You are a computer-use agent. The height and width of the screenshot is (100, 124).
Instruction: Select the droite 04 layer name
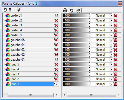click(x=16, y=30)
